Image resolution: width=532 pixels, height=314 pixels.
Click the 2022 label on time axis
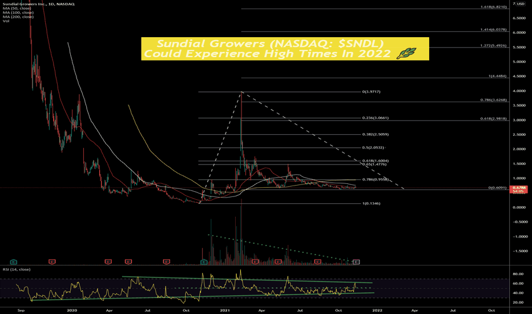[377, 310]
